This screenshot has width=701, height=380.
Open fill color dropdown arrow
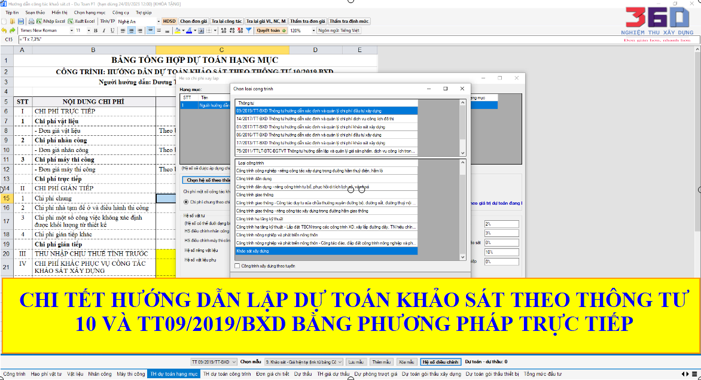pyautogui.click(x=183, y=31)
